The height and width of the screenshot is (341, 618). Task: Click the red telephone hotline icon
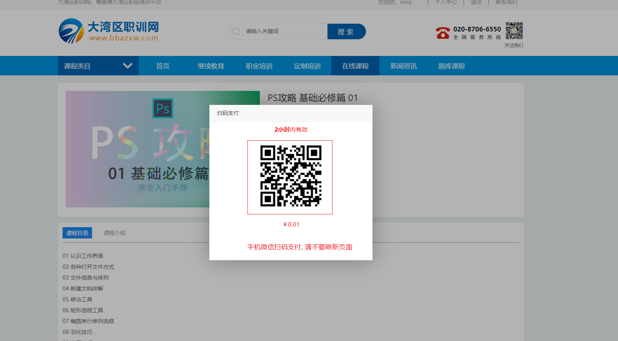443,33
